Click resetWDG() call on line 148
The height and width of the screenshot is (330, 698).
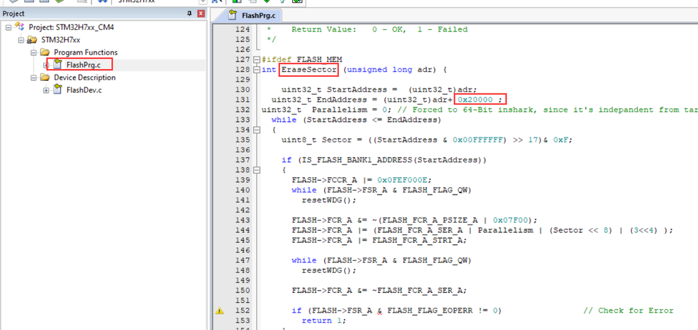tap(329, 271)
